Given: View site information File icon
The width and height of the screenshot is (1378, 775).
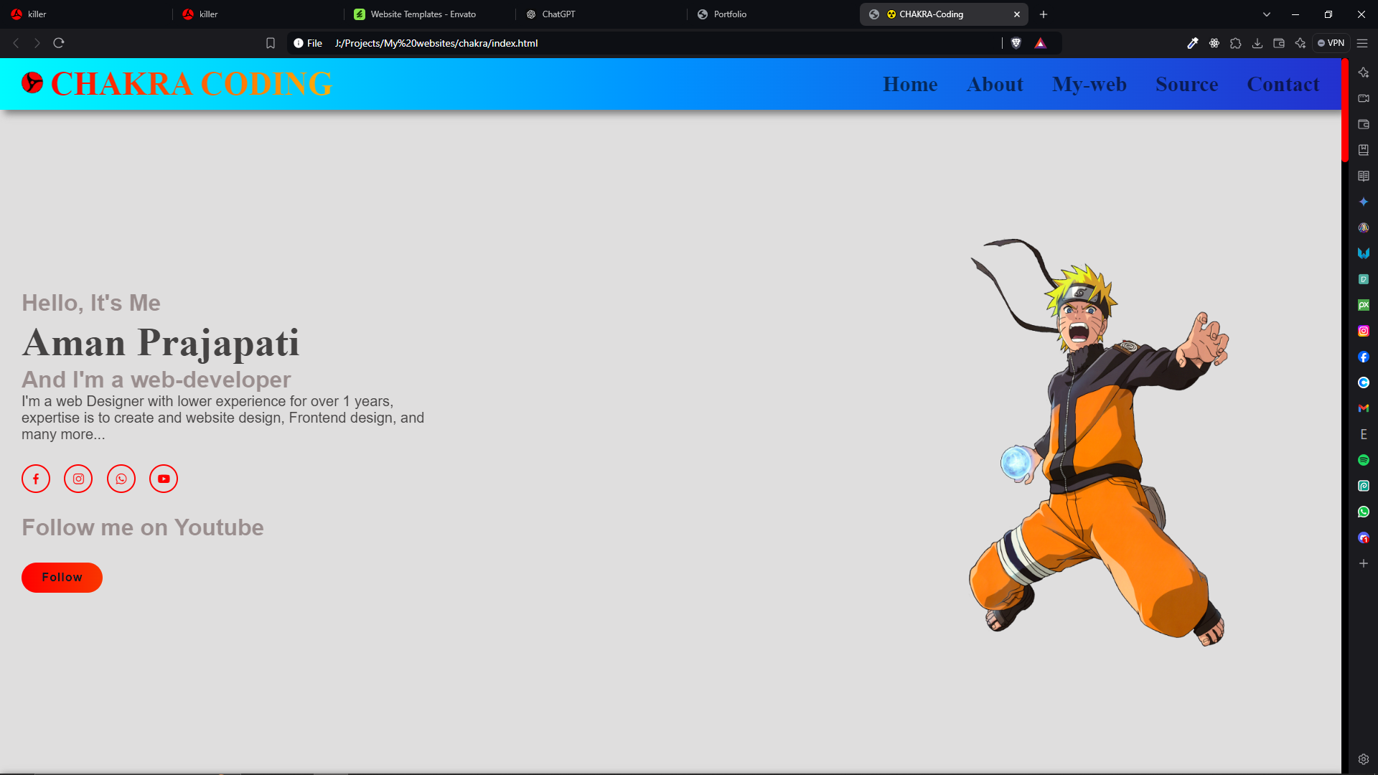Looking at the screenshot, I should pos(308,43).
